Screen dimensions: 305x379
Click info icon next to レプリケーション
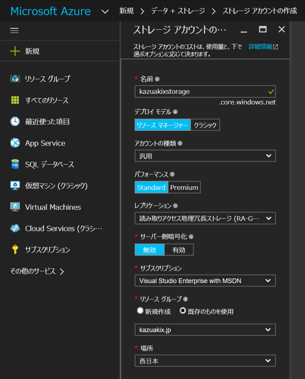tap(175, 206)
